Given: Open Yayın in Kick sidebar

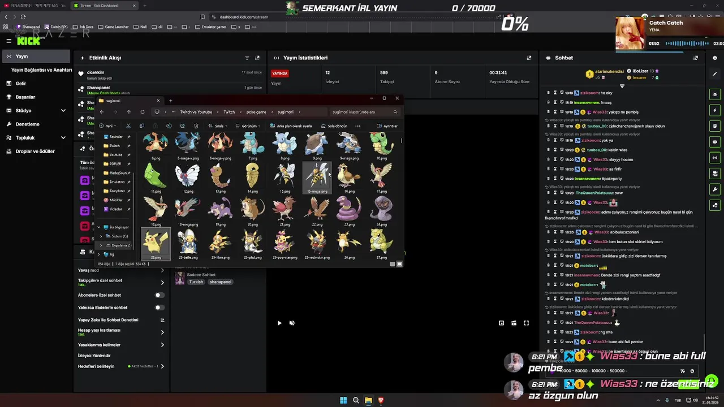Looking at the screenshot, I should coord(36,57).
